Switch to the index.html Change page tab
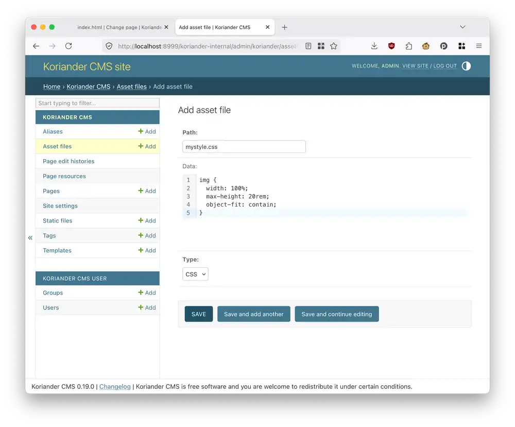Screen dimensions: 515x427 [119, 27]
